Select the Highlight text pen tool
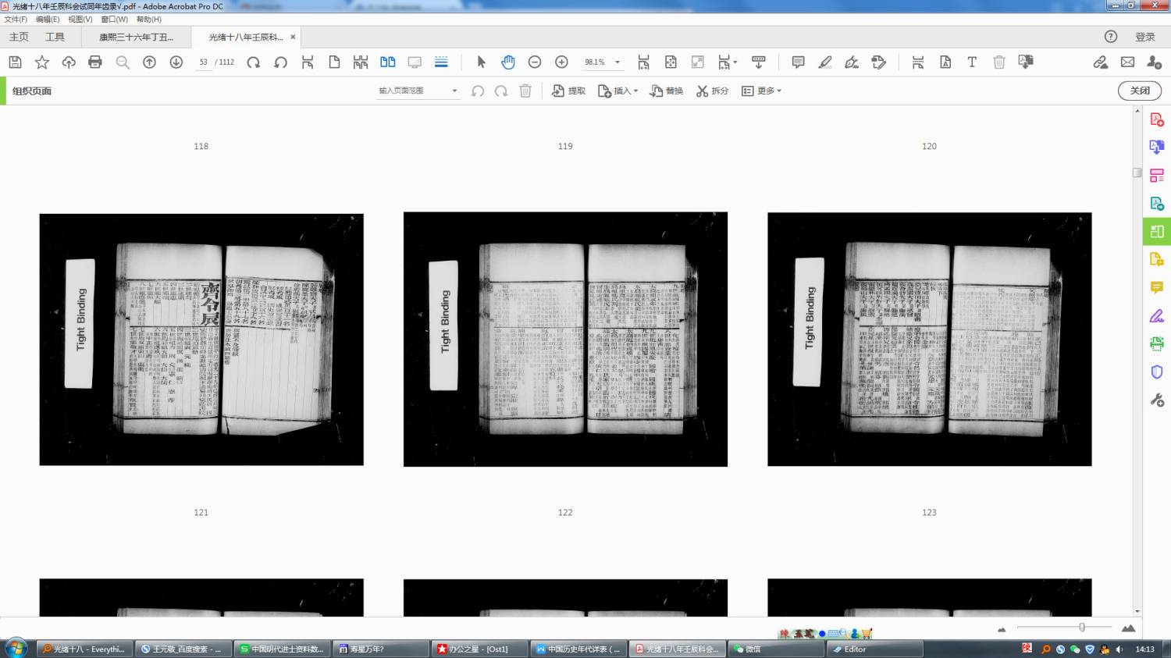 click(824, 62)
